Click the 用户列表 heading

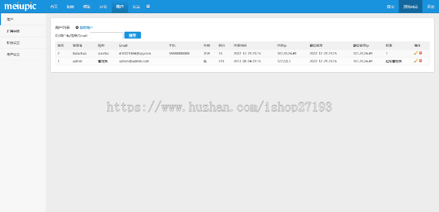tap(62, 27)
